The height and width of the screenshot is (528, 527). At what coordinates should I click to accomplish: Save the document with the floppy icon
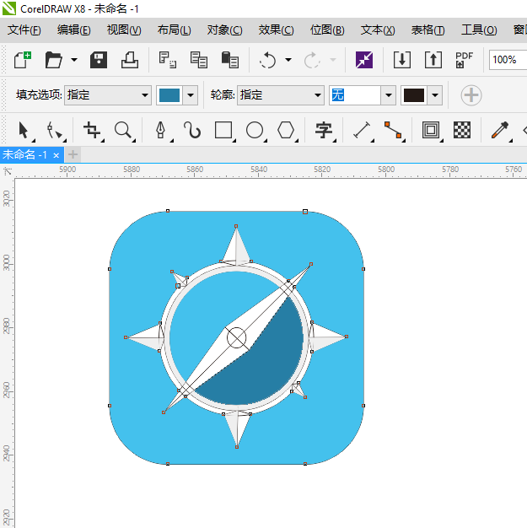tap(99, 60)
